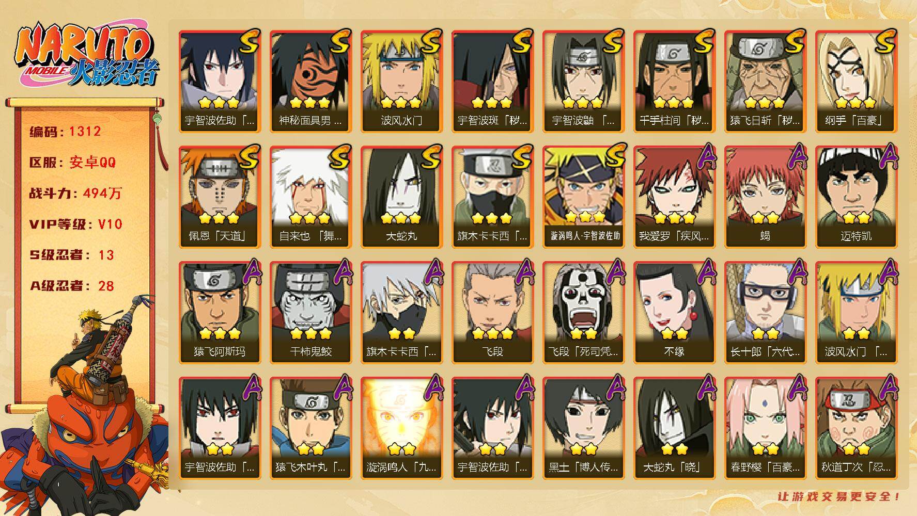Open the 神秘面具男 character card
The height and width of the screenshot is (516, 917).
(x=310, y=81)
